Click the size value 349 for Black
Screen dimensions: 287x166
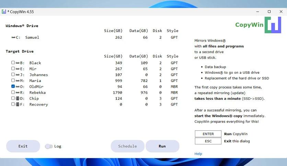(x=118, y=63)
